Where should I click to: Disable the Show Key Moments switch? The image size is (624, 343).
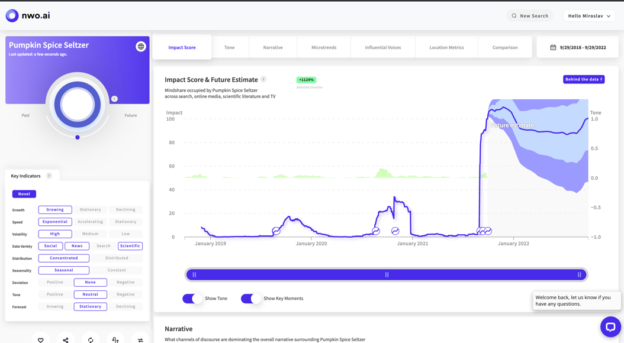pos(251,299)
